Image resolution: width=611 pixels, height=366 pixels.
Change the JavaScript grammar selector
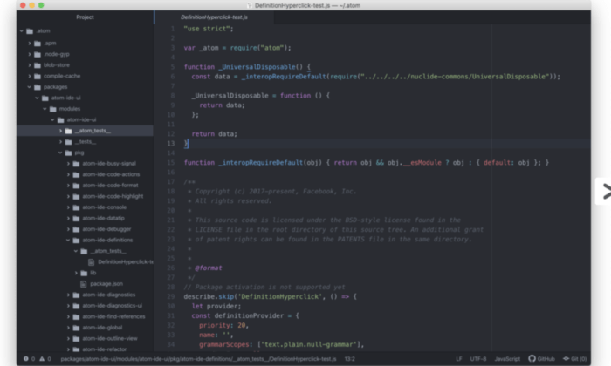click(507, 358)
